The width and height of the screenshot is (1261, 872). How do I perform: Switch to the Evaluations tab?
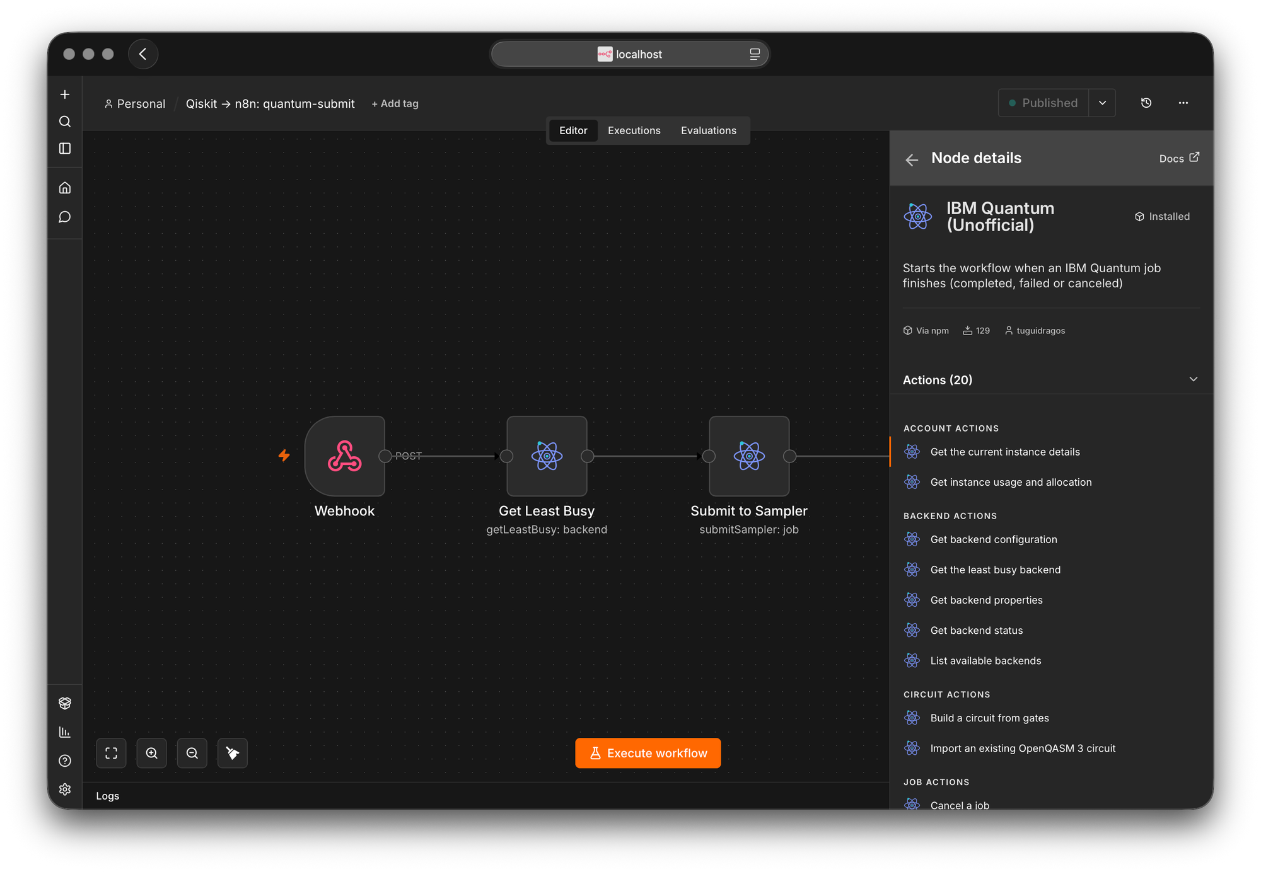tap(709, 130)
